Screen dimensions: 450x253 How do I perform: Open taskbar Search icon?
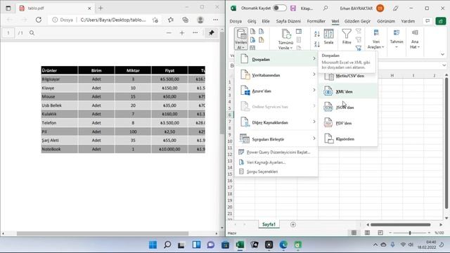pyautogui.click(x=167, y=245)
